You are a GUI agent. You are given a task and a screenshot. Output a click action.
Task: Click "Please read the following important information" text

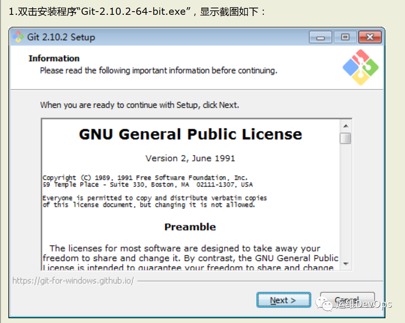pyautogui.click(x=159, y=70)
